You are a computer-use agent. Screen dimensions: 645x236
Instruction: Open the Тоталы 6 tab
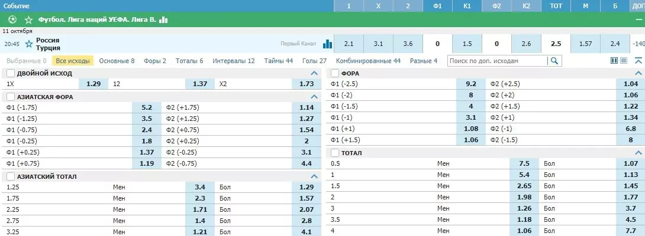(x=189, y=61)
